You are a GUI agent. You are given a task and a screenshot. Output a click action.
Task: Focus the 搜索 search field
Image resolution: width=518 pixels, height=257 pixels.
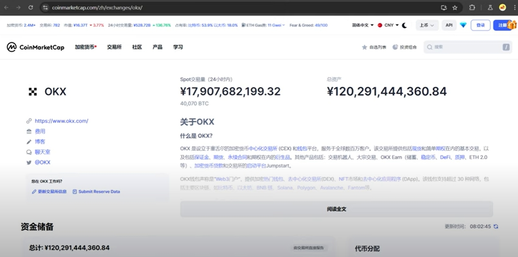tap(468, 47)
